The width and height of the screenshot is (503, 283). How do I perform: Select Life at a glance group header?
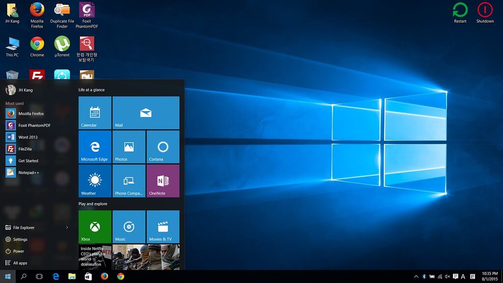coord(91,90)
